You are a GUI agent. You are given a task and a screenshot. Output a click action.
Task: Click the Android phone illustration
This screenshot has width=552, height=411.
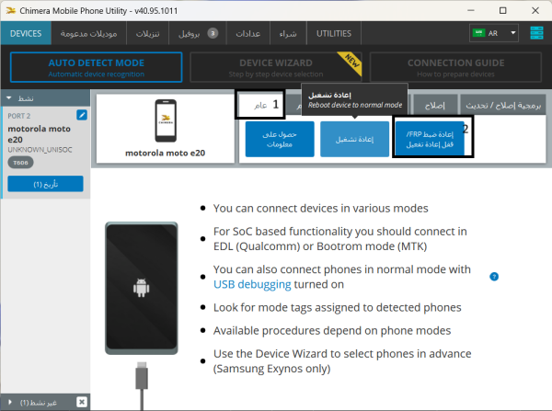[142, 288]
